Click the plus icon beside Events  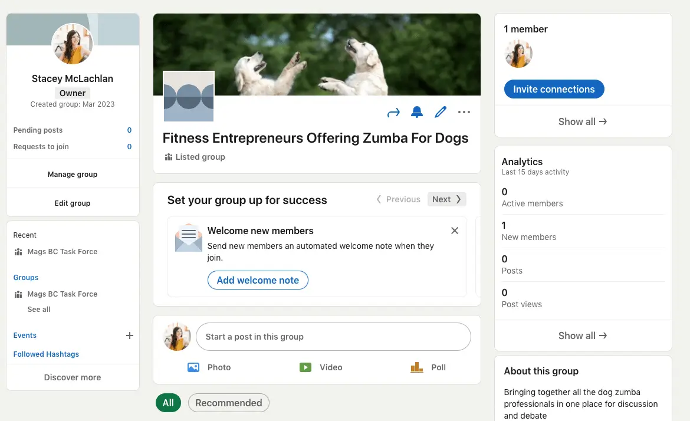(129, 336)
